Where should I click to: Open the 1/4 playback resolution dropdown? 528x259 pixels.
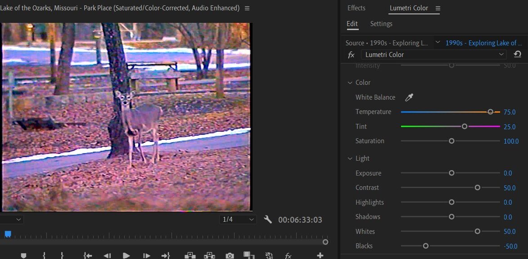tap(238, 219)
